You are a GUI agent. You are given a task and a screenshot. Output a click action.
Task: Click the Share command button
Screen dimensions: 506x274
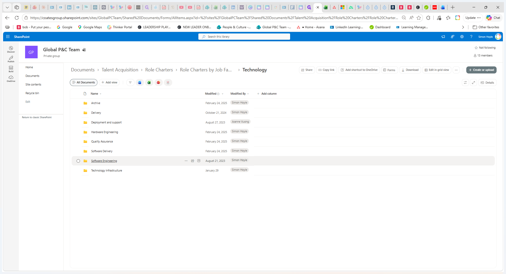click(x=307, y=70)
